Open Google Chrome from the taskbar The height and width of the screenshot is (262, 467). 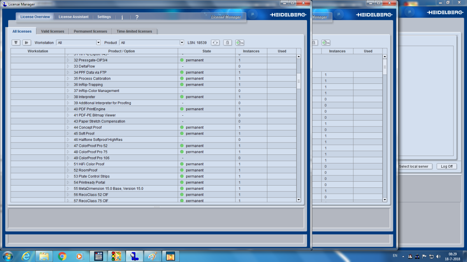coord(62,256)
